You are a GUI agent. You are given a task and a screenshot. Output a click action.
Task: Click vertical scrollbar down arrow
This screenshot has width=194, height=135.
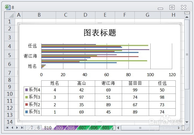[187, 122]
